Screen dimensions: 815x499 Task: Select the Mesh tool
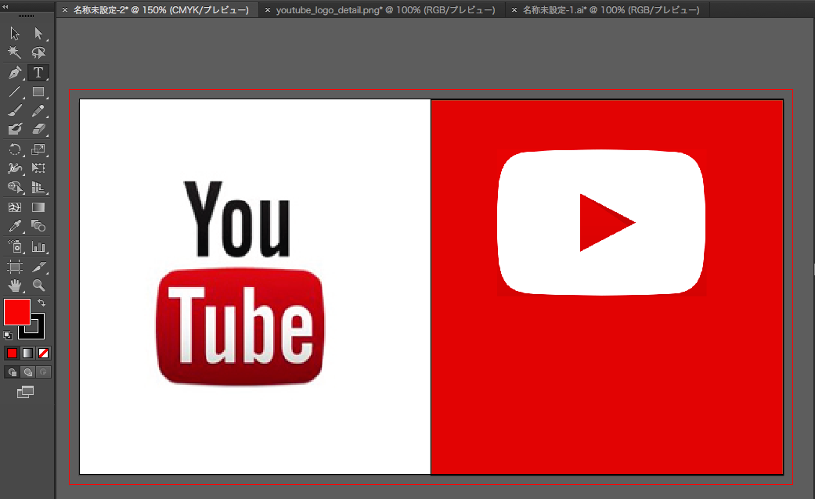coord(15,207)
